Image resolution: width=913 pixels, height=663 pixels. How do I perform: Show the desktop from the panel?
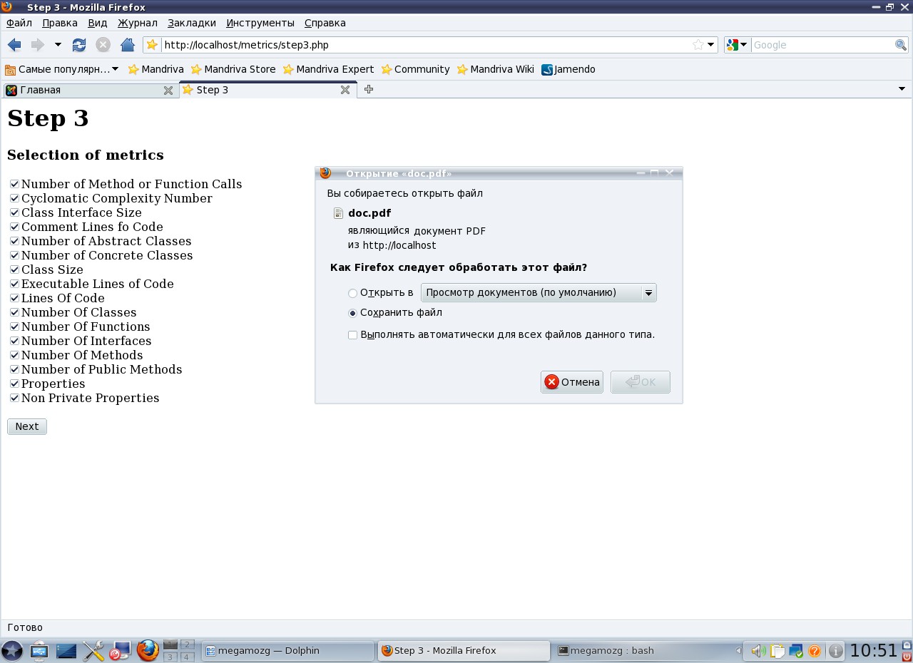pos(66,650)
